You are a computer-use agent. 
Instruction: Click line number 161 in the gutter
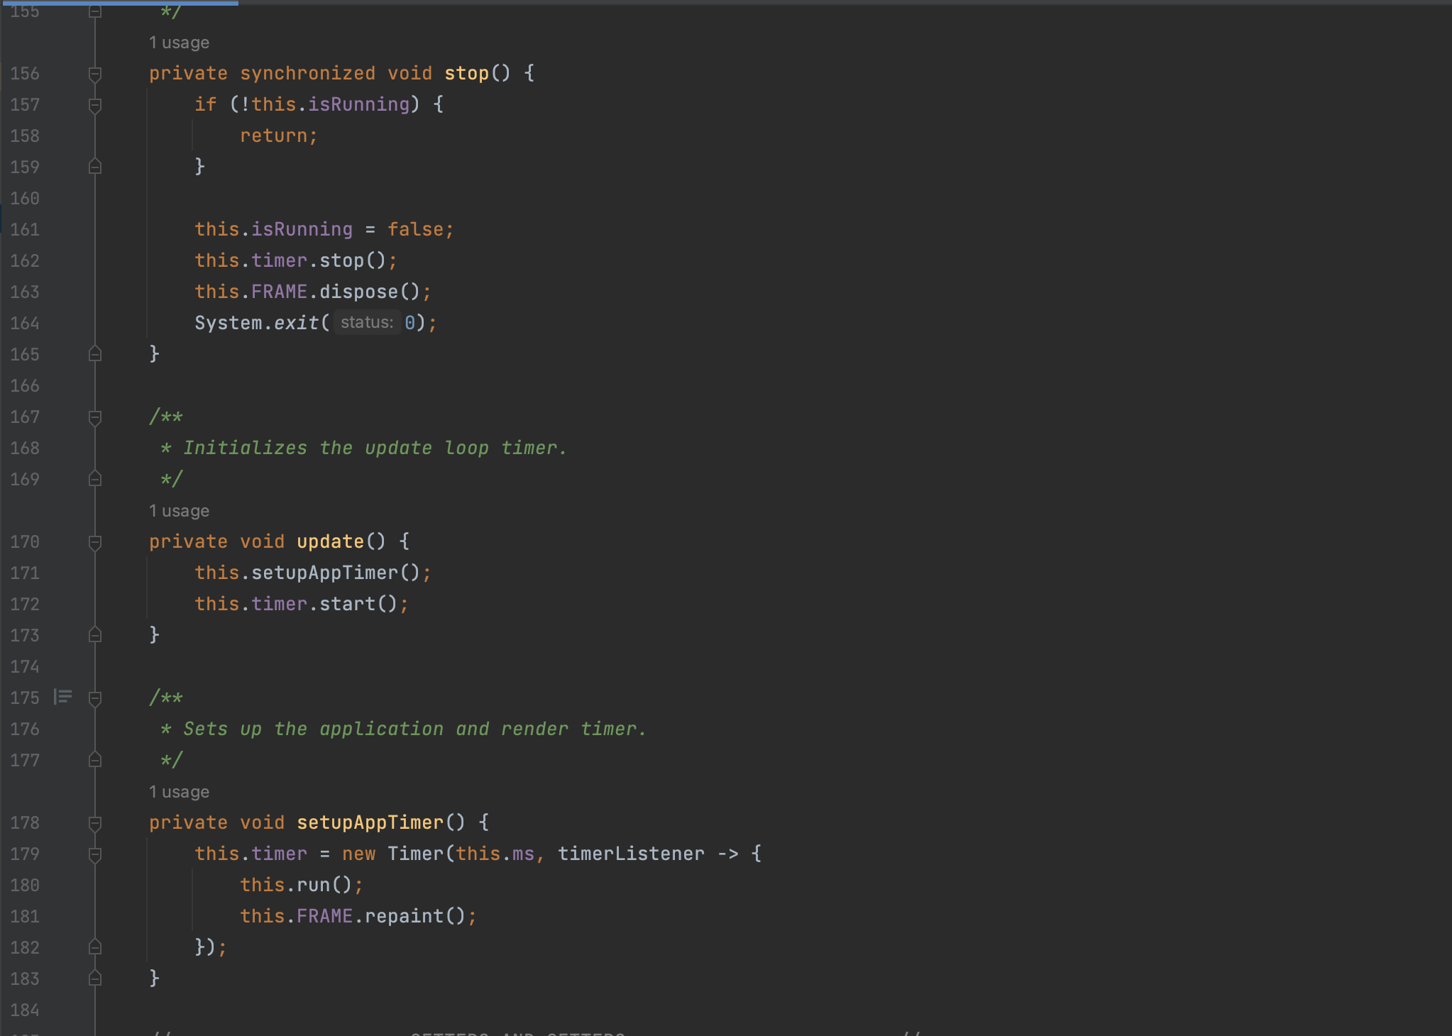point(24,229)
